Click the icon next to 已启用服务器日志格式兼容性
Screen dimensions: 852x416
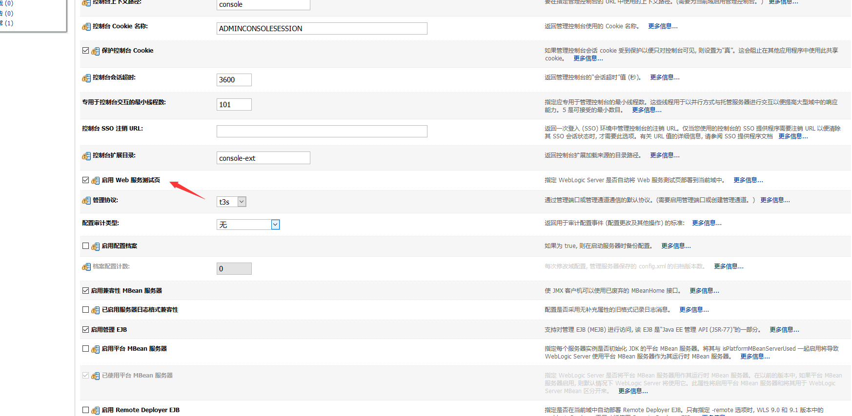coord(96,310)
